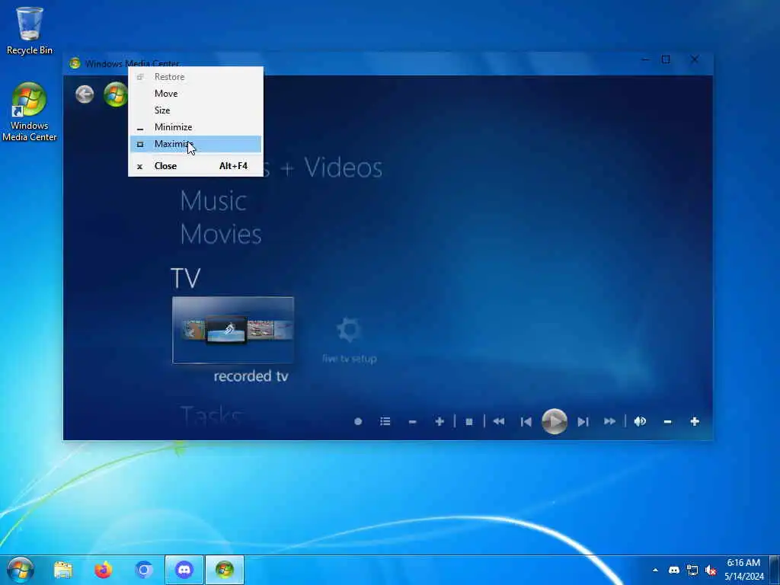The height and width of the screenshot is (585, 780).
Task: Click the muted volume tray icon
Action: click(711, 571)
